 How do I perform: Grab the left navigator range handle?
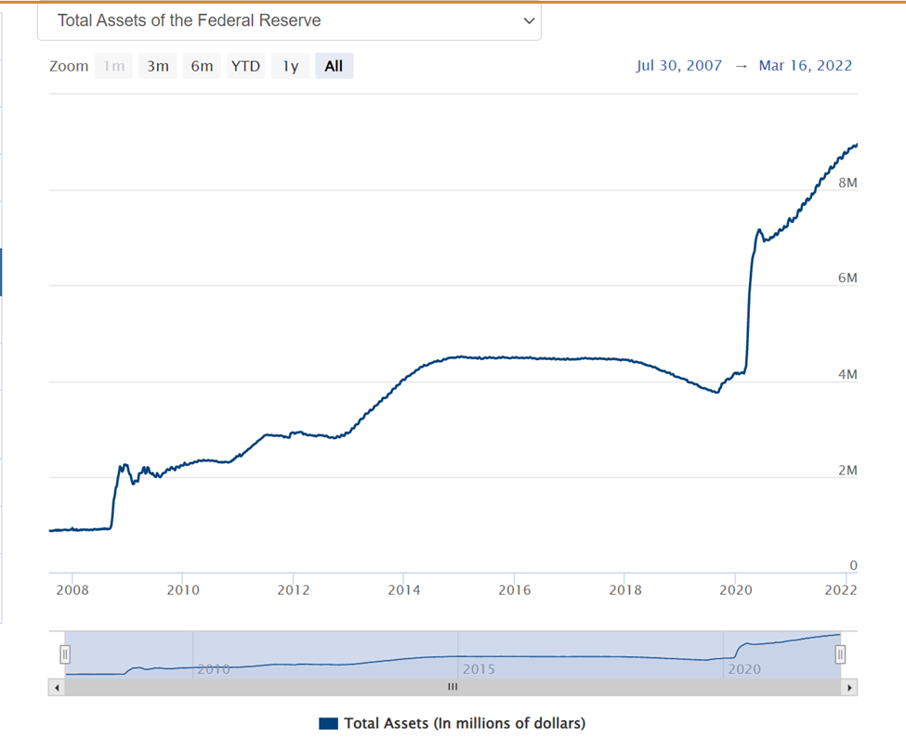(65, 654)
